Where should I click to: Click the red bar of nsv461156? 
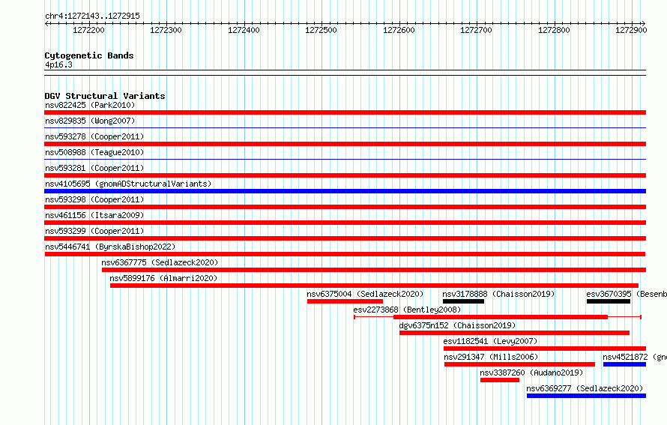(x=345, y=223)
